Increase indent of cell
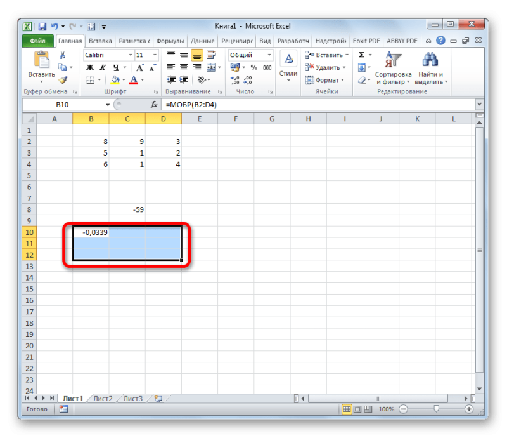 click(x=184, y=80)
